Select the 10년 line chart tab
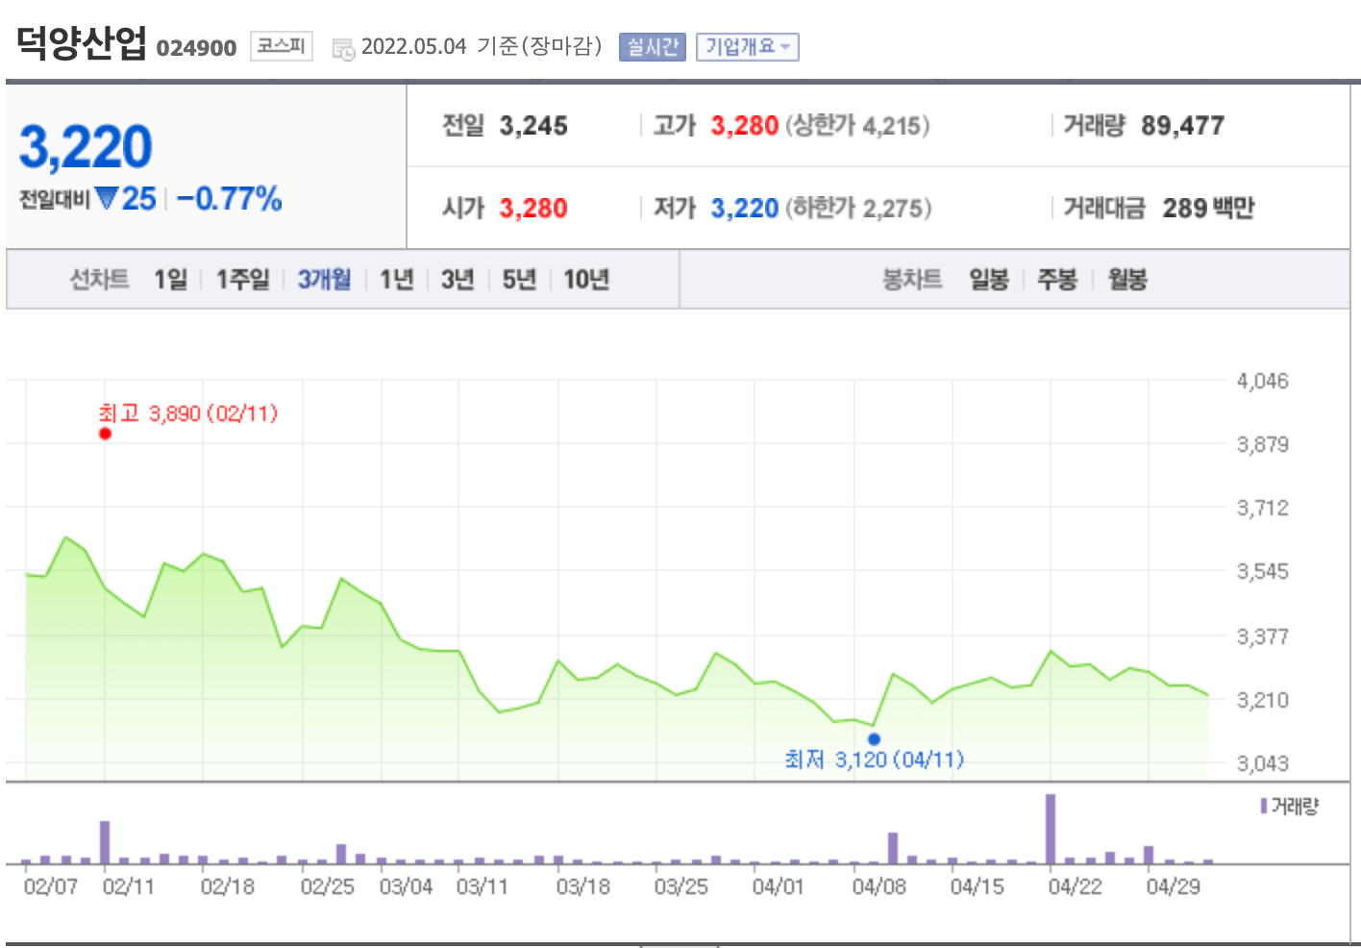 tap(586, 280)
